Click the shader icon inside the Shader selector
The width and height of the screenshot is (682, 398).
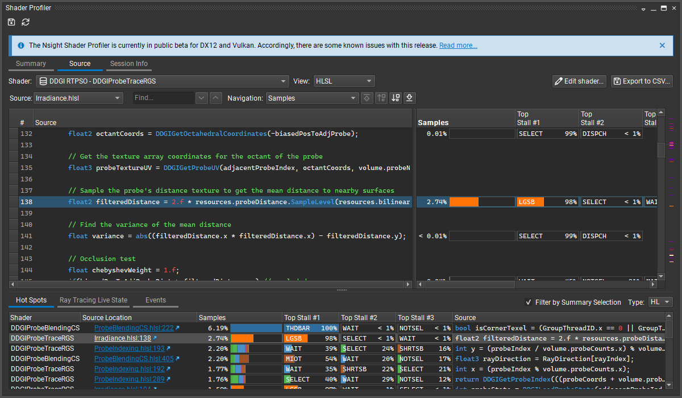(x=42, y=81)
